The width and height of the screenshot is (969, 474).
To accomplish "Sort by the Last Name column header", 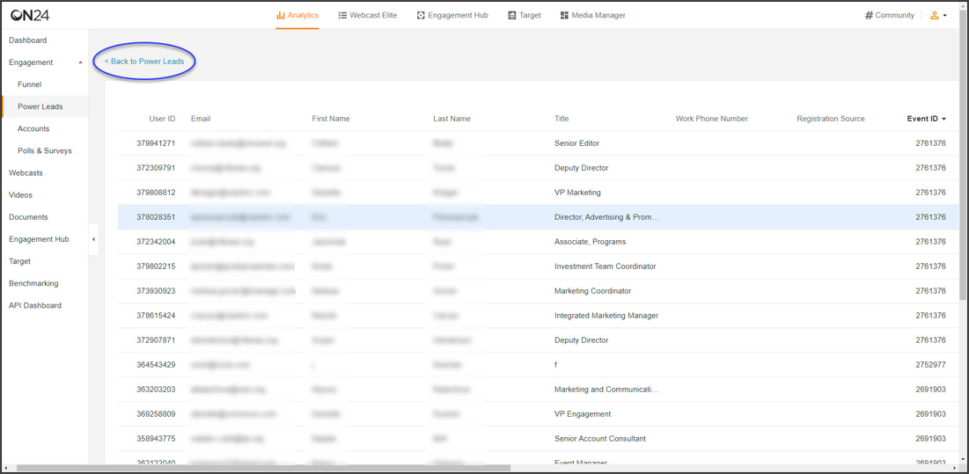I will point(451,119).
